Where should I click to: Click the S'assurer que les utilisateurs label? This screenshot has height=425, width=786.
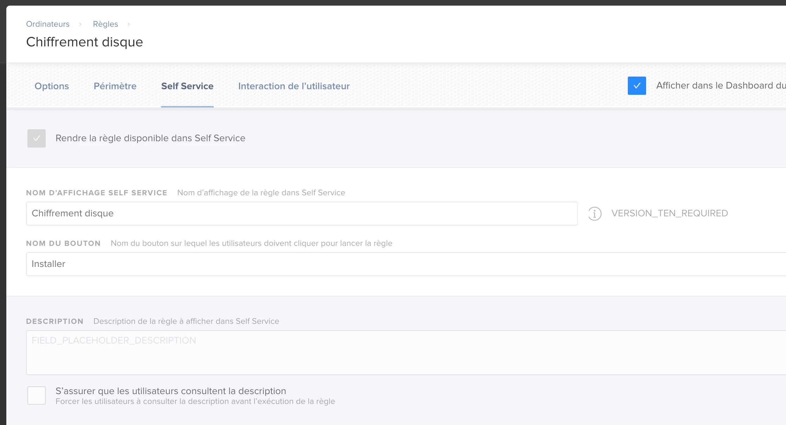pyautogui.click(x=170, y=391)
